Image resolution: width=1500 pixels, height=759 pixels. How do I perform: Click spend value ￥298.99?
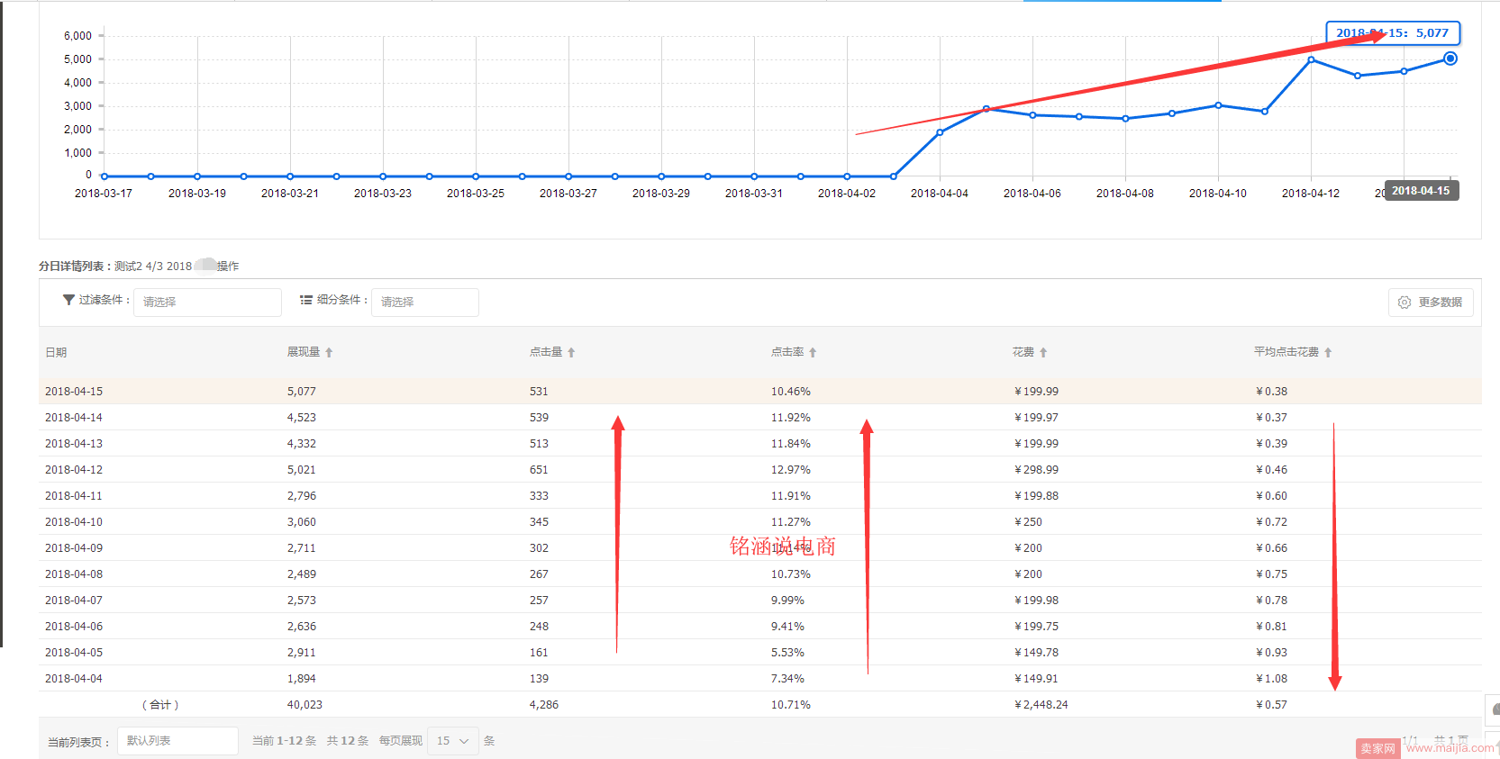(x=1036, y=470)
